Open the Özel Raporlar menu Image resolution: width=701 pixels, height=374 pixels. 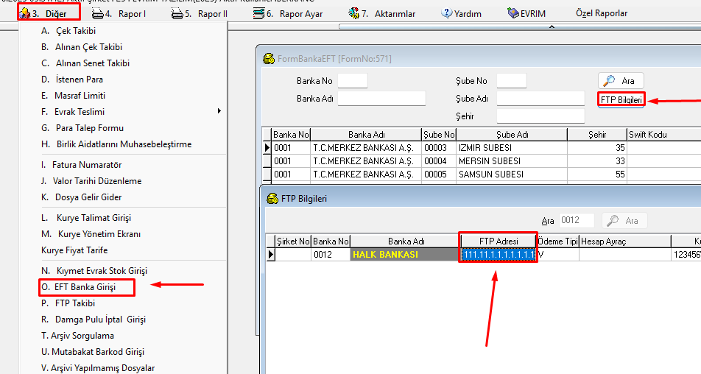point(602,13)
